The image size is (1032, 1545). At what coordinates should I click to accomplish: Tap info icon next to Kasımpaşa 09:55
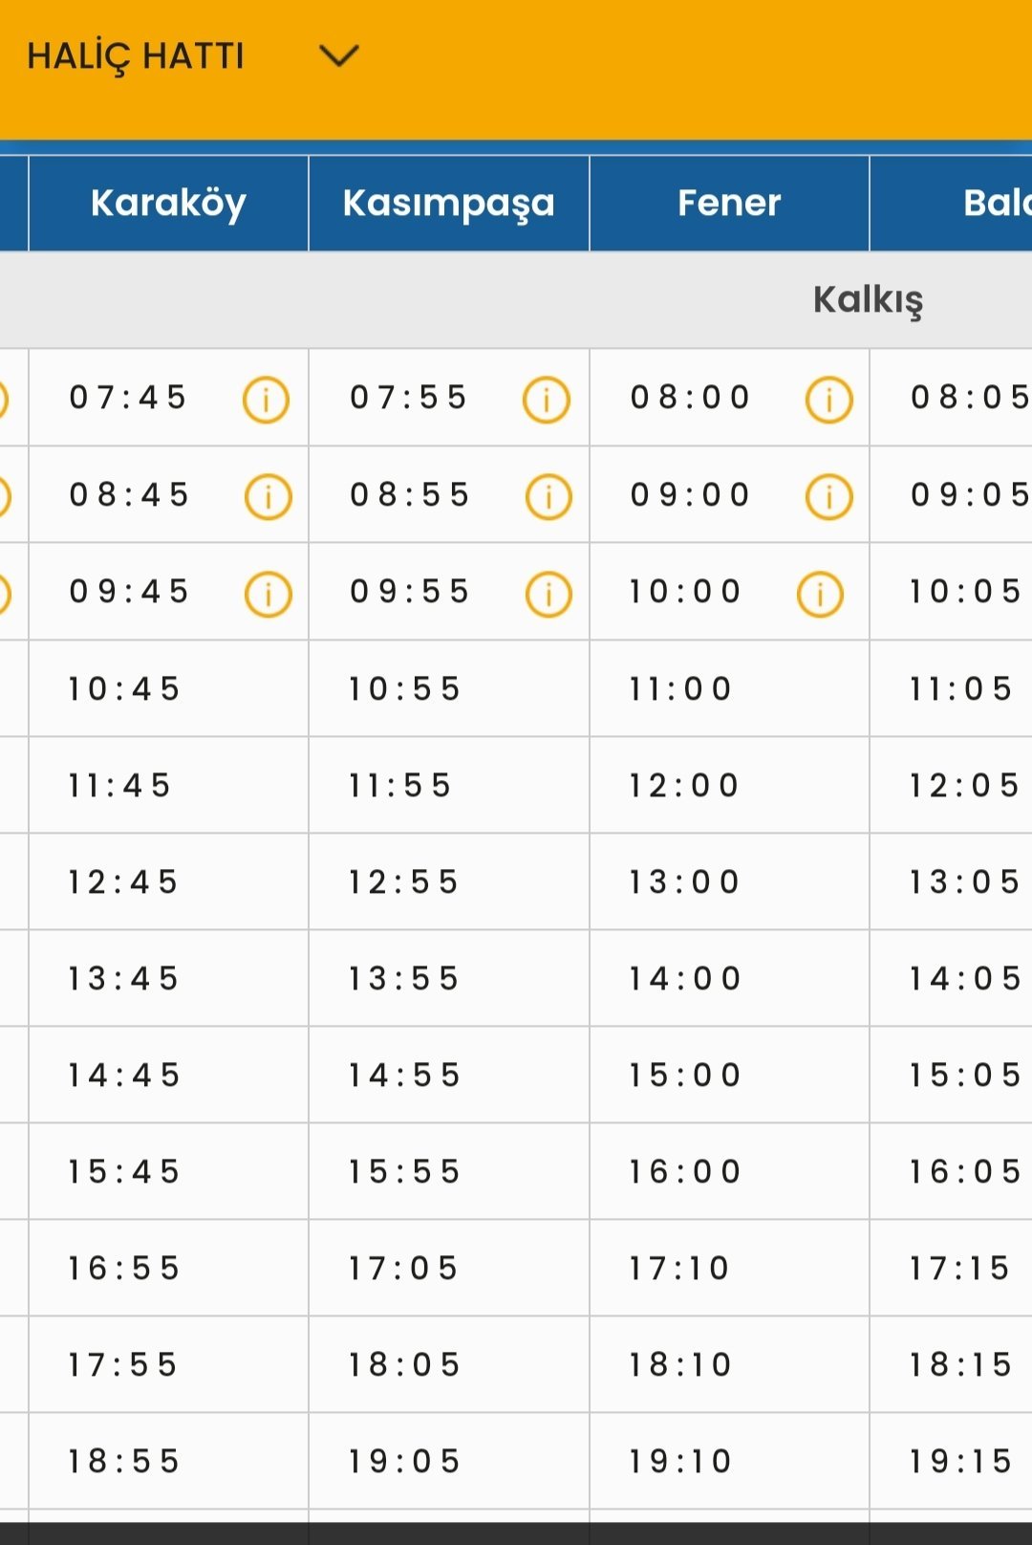pyautogui.click(x=548, y=594)
